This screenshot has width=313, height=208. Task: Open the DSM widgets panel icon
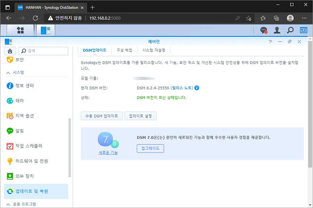(304, 30)
